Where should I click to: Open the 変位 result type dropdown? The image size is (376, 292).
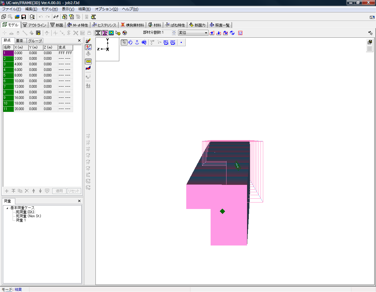tap(206, 33)
